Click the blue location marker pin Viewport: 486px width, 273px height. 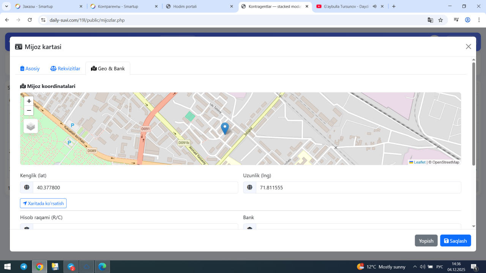[225, 128]
